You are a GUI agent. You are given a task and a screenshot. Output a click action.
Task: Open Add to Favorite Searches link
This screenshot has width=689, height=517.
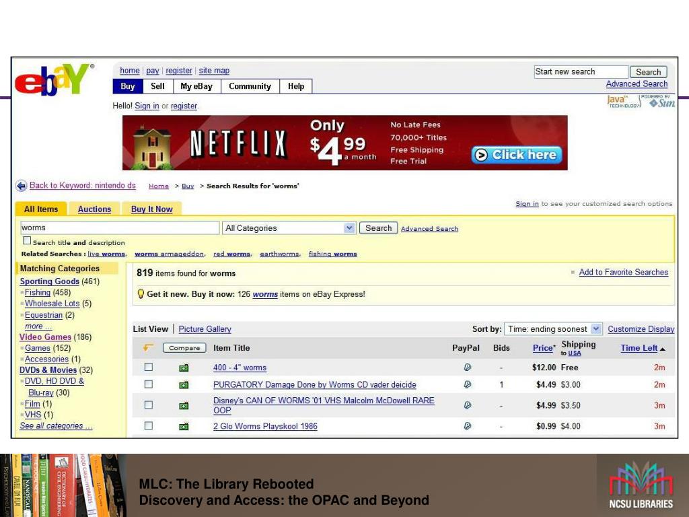[624, 272]
